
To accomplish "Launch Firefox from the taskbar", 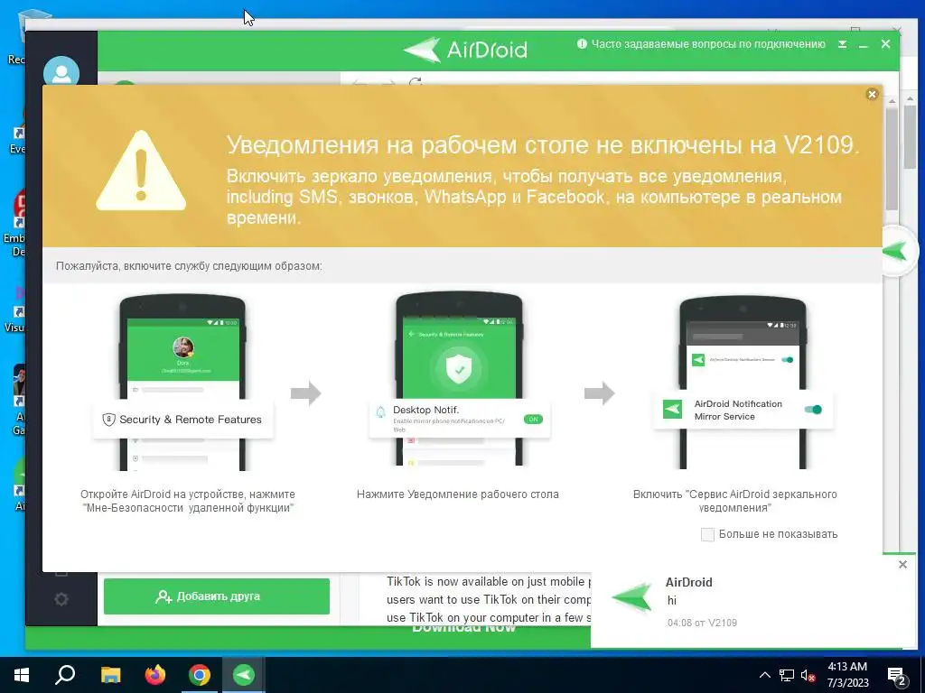I will (155, 675).
